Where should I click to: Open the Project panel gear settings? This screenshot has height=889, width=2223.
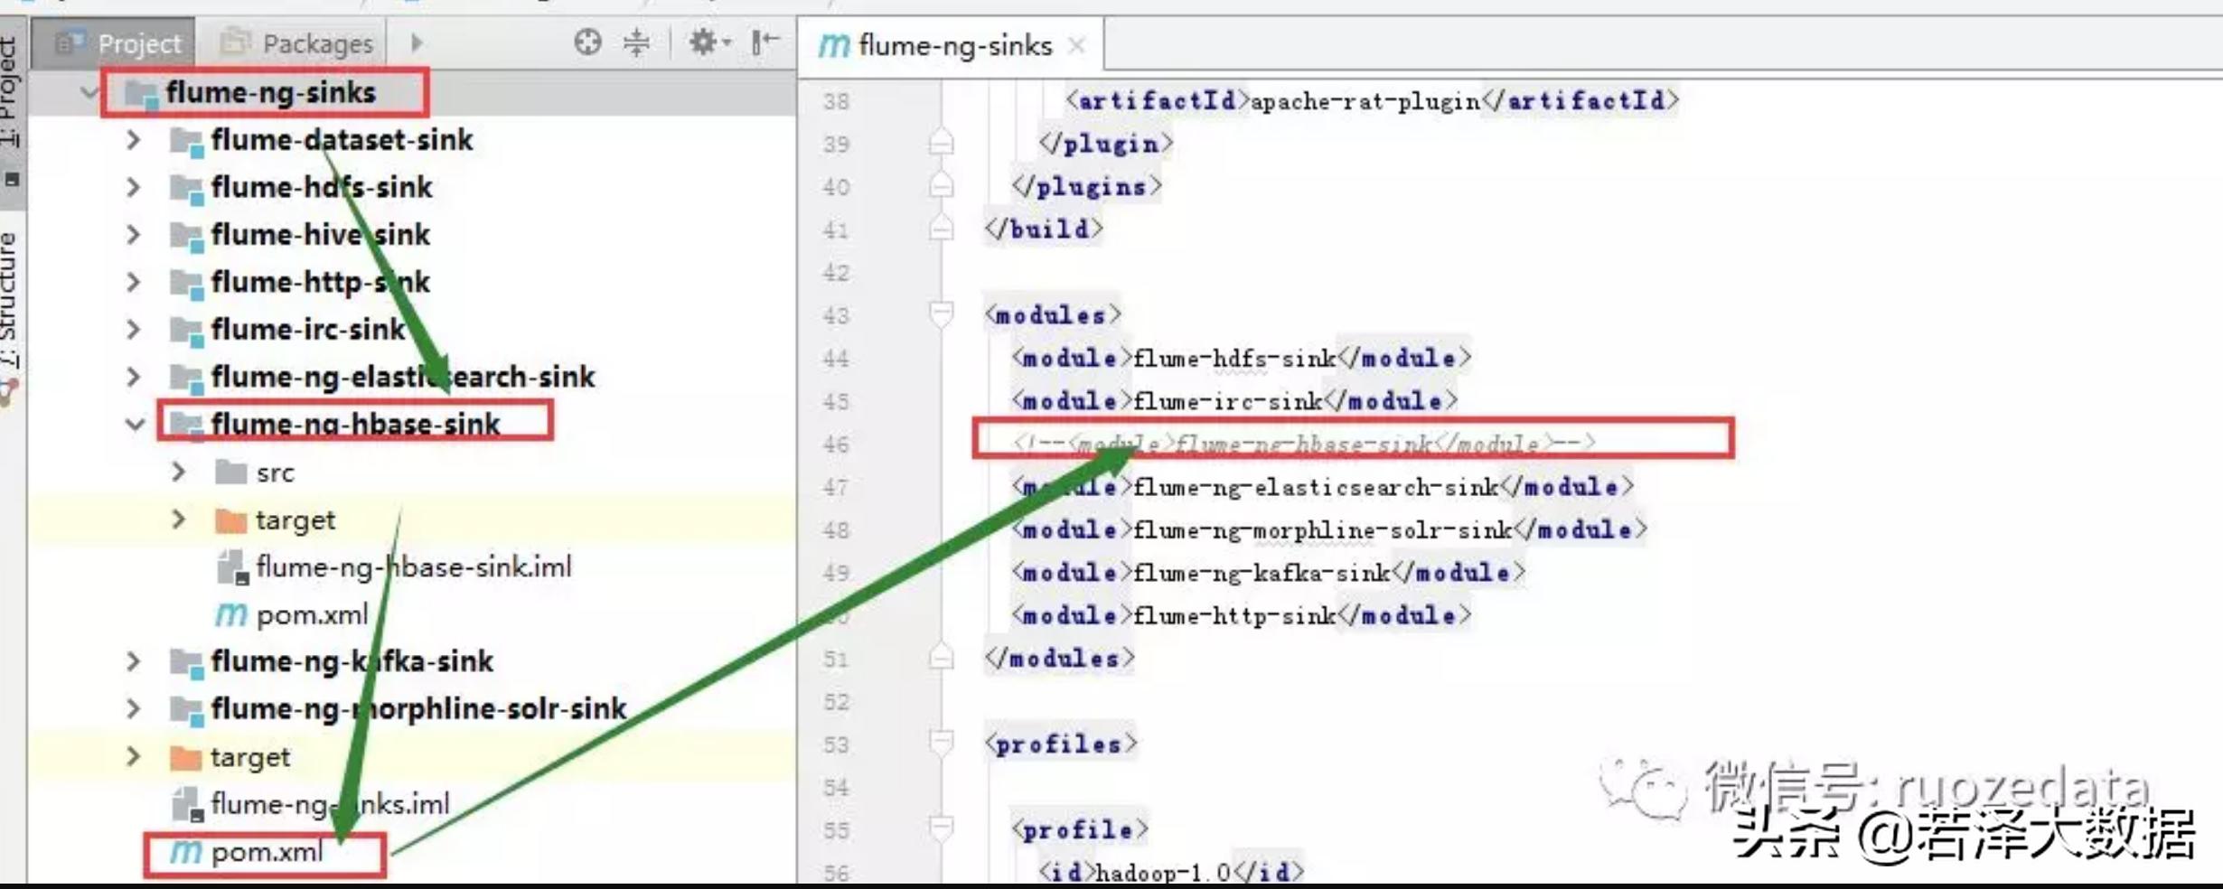(708, 42)
